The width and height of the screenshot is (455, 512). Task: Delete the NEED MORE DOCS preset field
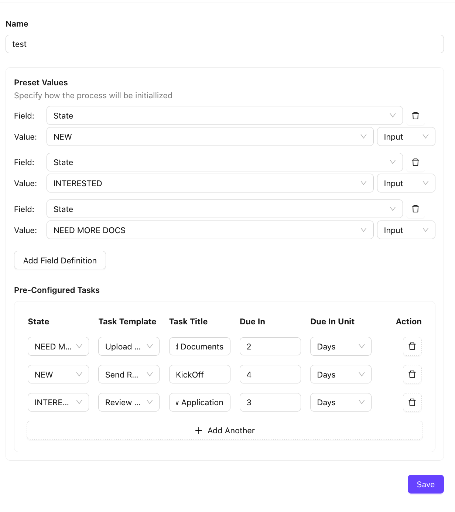click(415, 209)
